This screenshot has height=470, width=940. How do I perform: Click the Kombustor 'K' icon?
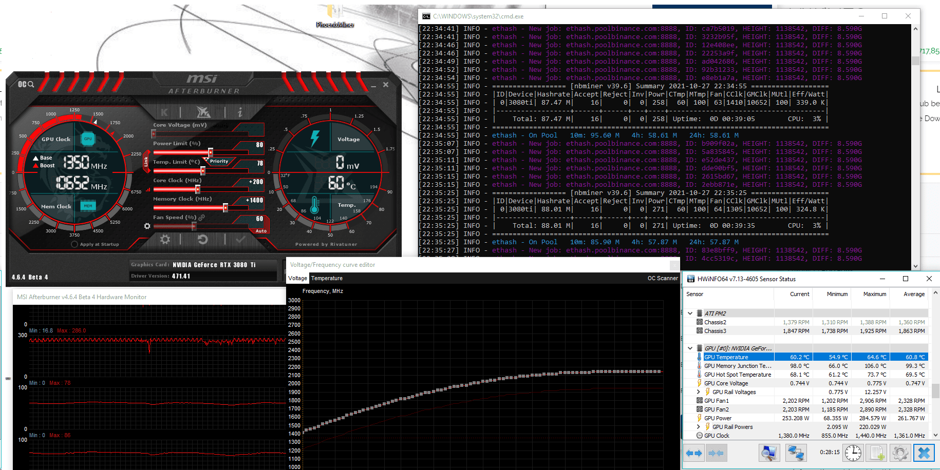tap(164, 112)
